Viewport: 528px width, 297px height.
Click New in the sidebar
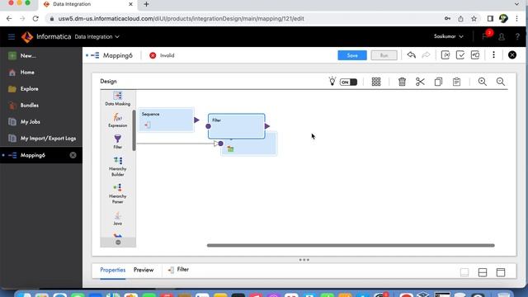[22, 55]
